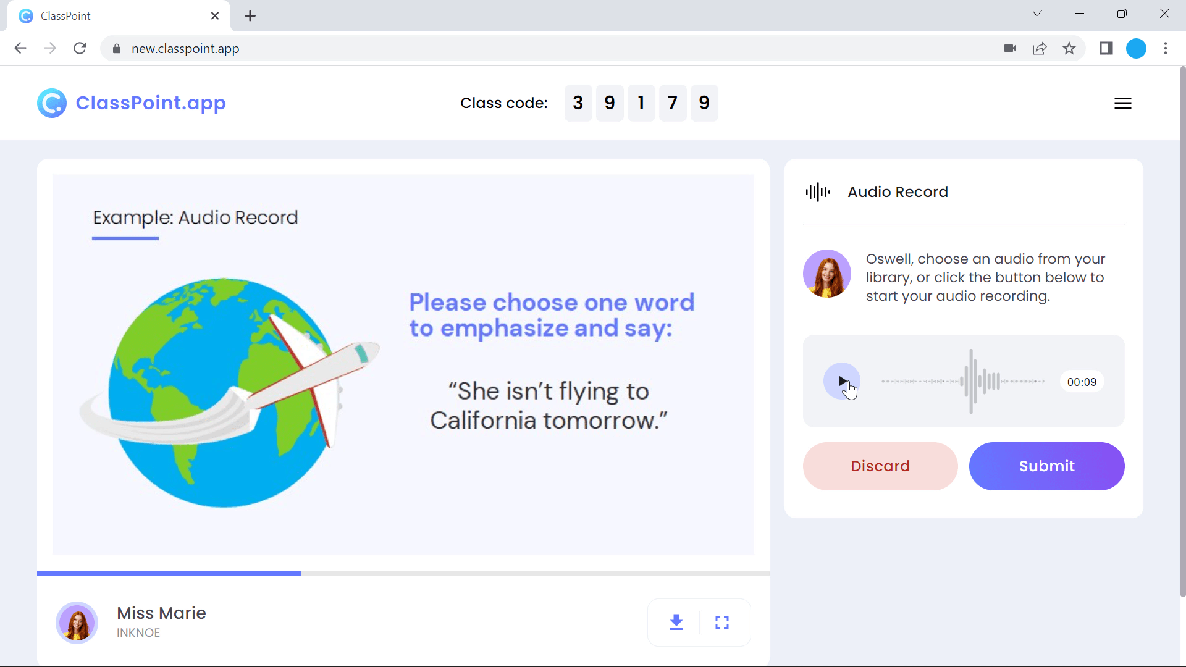Click the browser bookmark star icon
Image resolution: width=1186 pixels, height=667 pixels.
pos(1070,49)
